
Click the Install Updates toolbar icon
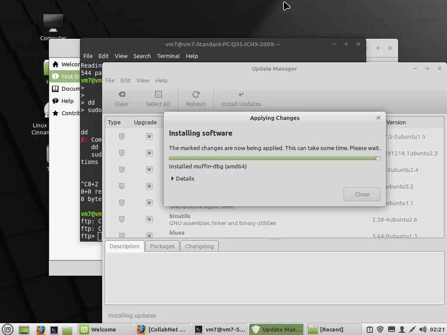click(x=241, y=94)
